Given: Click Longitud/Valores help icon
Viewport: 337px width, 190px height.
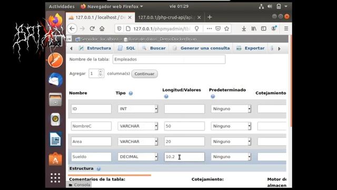Looking at the screenshot, I should tap(166, 96).
